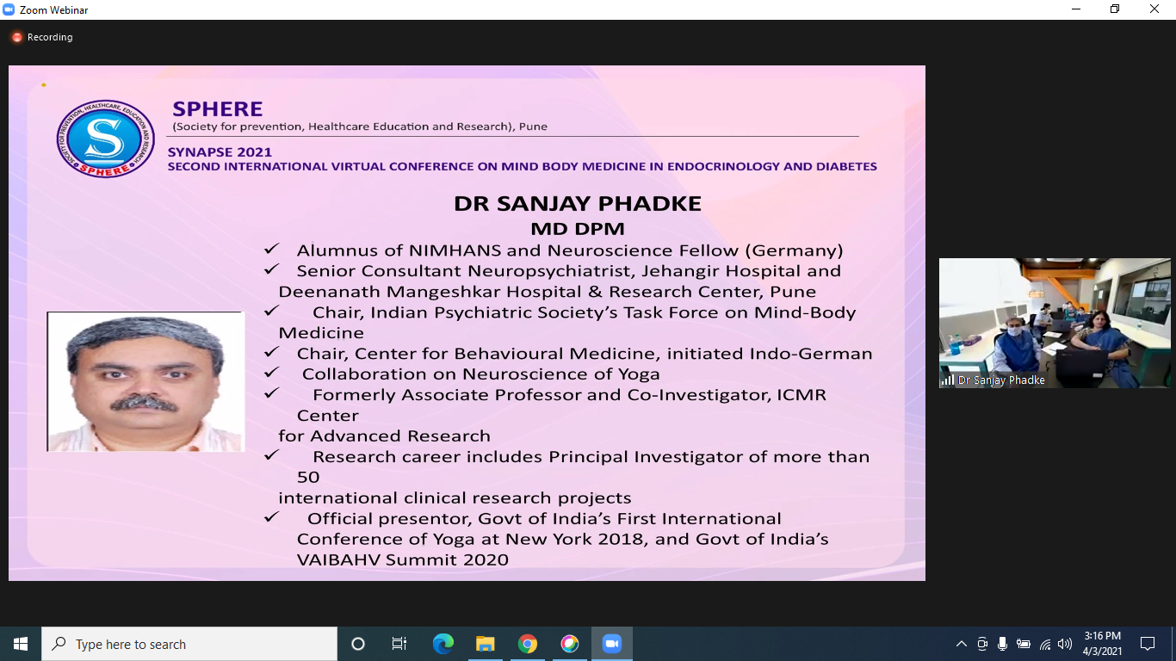
Task: Click the Zoom icon in the taskbar
Action: (x=612, y=644)
